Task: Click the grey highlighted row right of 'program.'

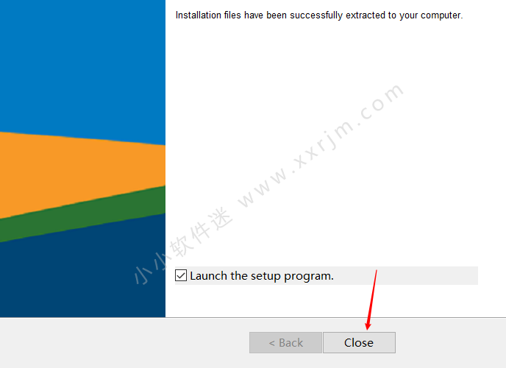Action: click(x=406, y=276)
